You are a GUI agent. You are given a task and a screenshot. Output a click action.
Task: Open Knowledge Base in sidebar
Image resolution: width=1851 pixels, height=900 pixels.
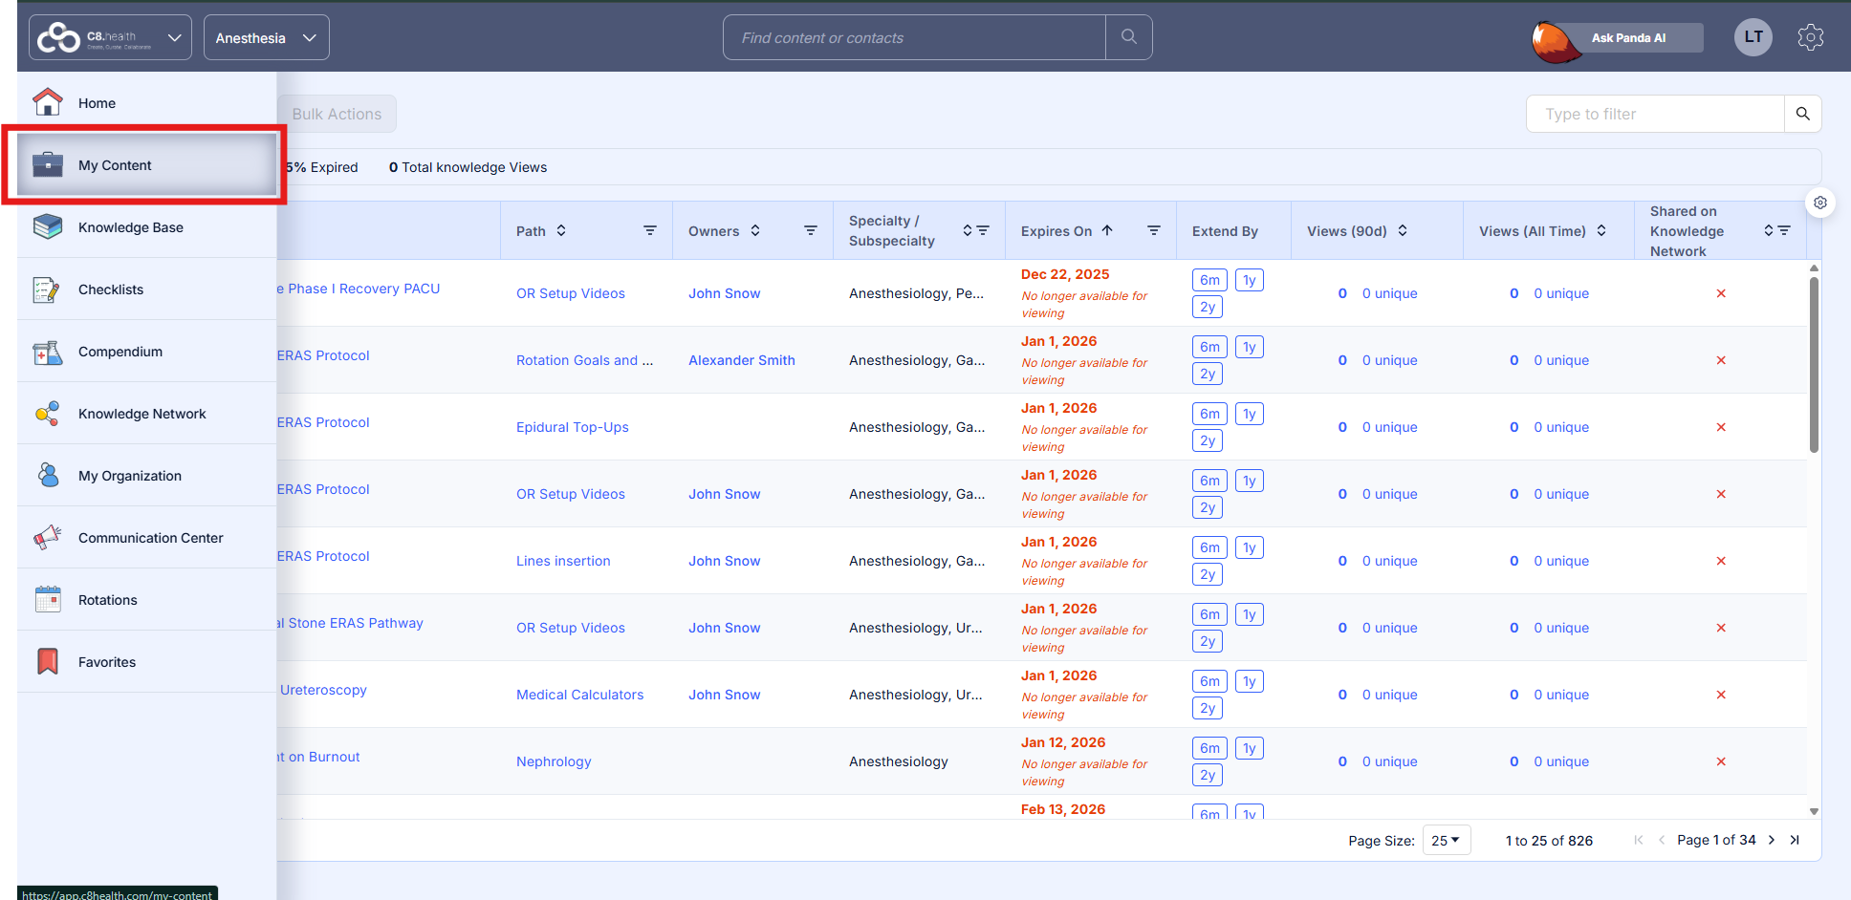tap(130, 227)
